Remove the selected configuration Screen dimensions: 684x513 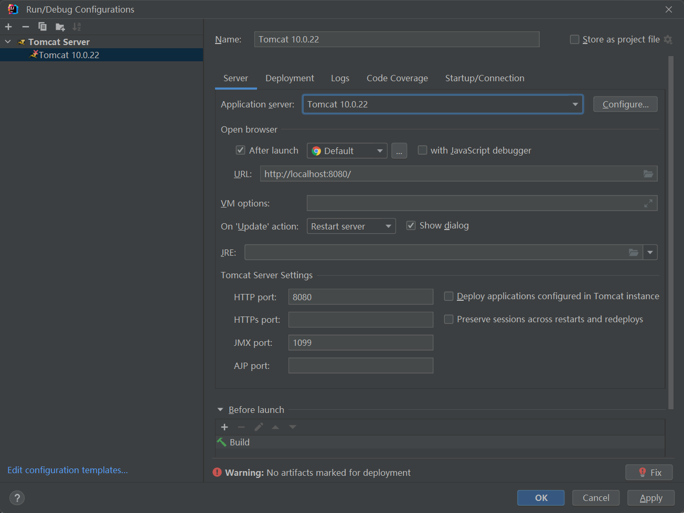[x=25, y=27]
